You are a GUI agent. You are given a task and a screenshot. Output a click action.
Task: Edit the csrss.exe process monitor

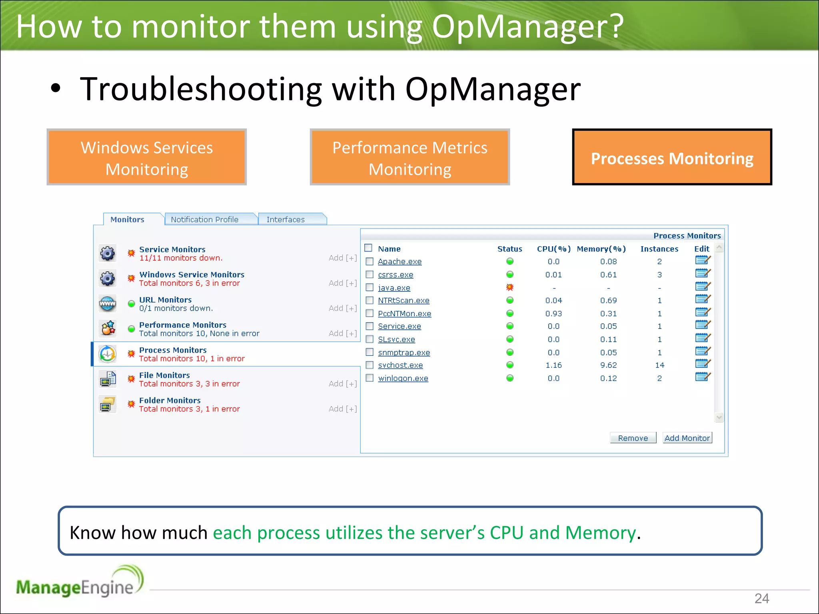click(703, 273)
